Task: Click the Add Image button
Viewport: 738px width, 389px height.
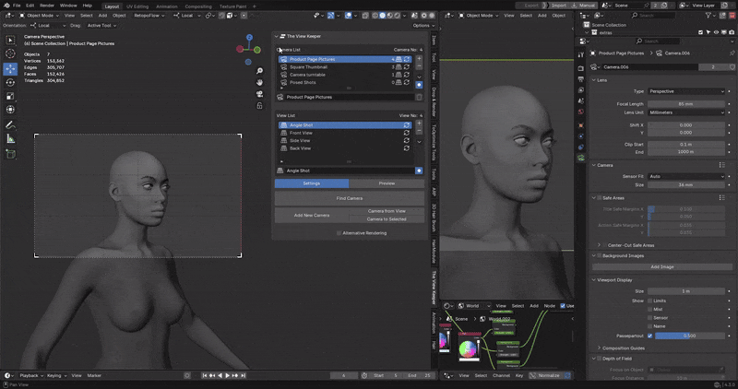Action: (661, 266)
